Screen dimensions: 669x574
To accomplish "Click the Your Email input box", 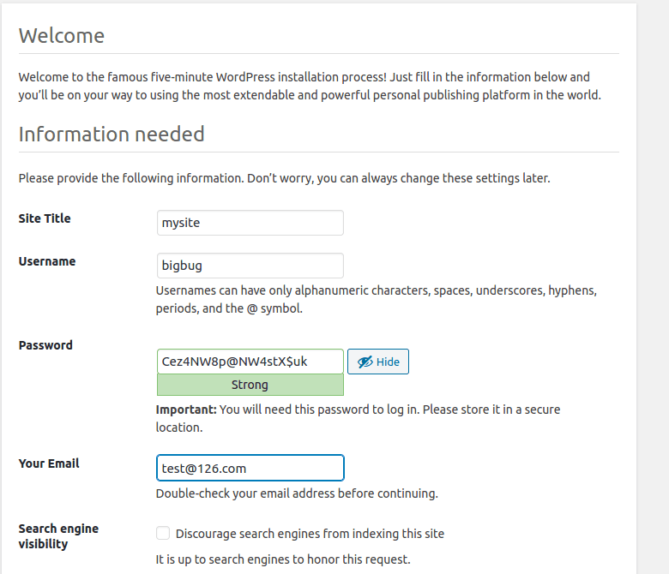I will pyautogui.click(x=250, y=468).
